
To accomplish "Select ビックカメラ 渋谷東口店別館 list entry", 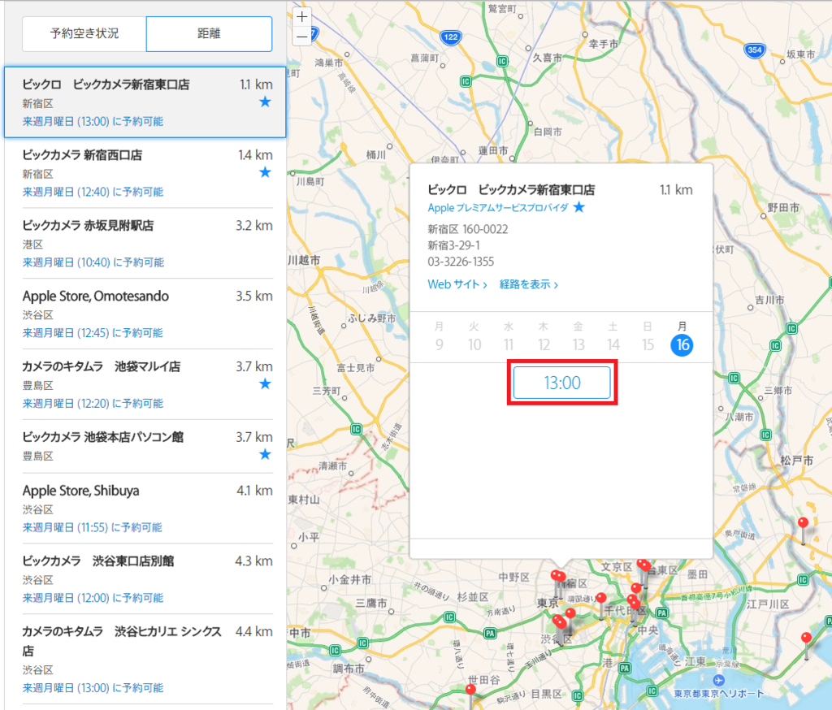I will [147, 579].
